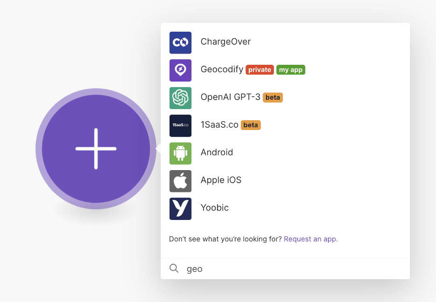
Task: Choose the Geocodify name in the list
Action: click(222, 69)
